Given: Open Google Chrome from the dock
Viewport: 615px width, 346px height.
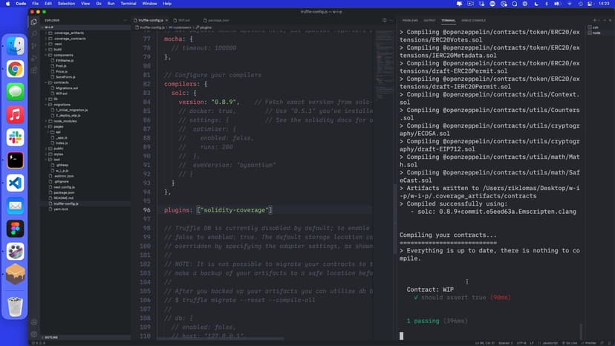Looking at the screenshot, I should (15, 69).
